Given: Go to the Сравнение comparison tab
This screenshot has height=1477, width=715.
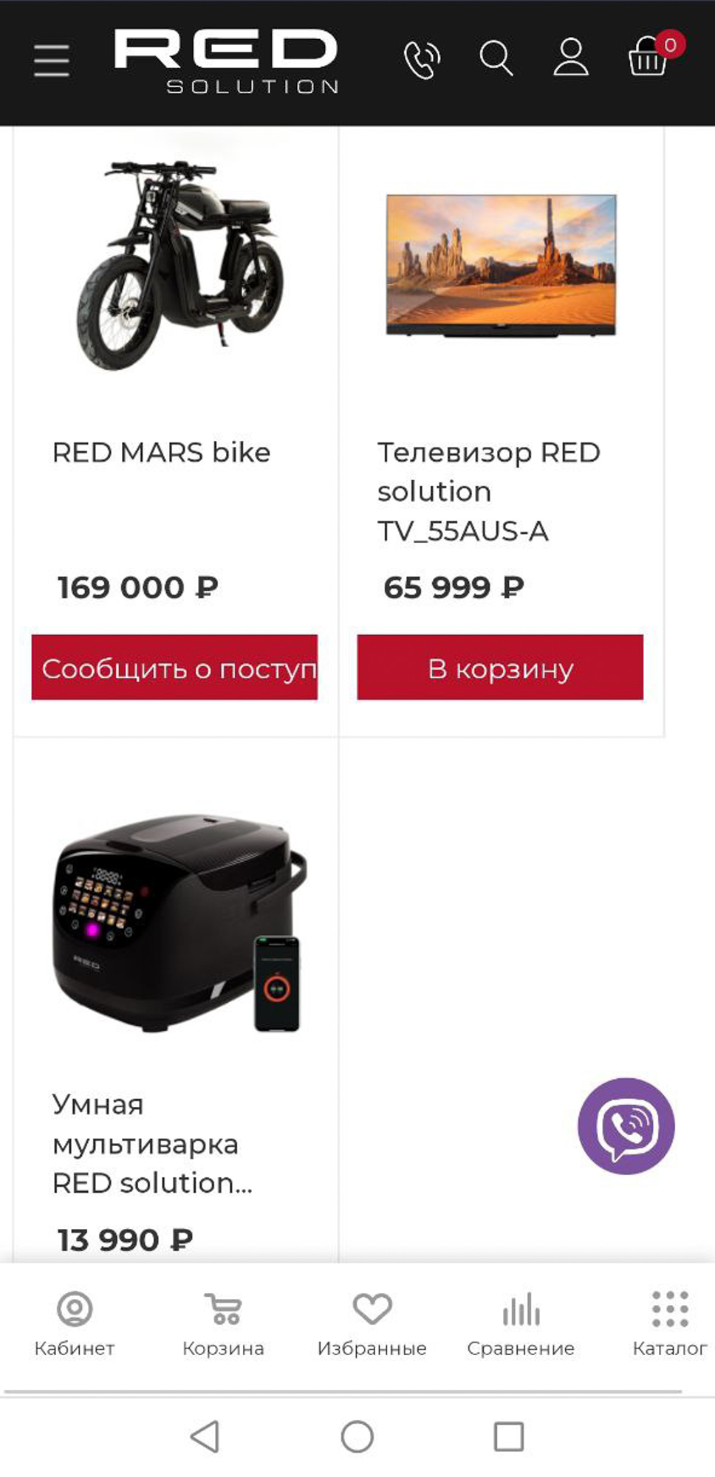Looking at the screenshot, I should point(521,1324).
